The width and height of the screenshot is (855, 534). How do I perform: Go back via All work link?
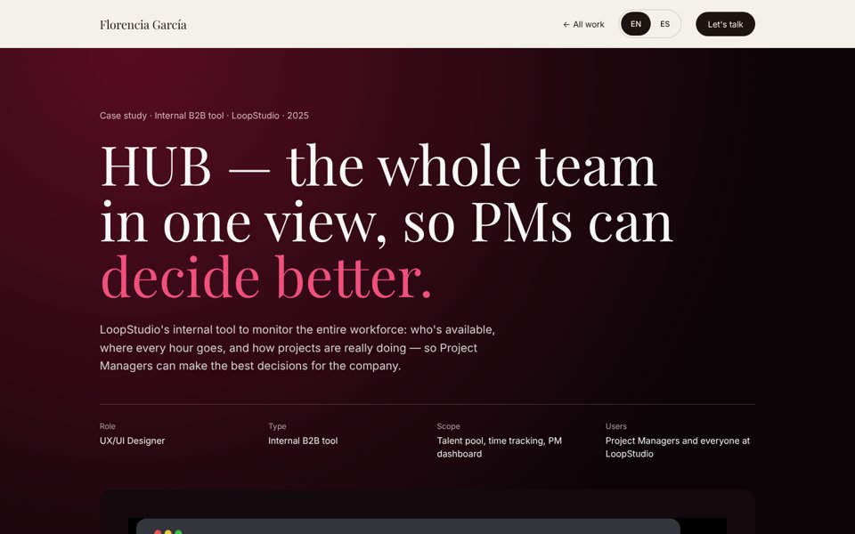click(x=583, y=25)
